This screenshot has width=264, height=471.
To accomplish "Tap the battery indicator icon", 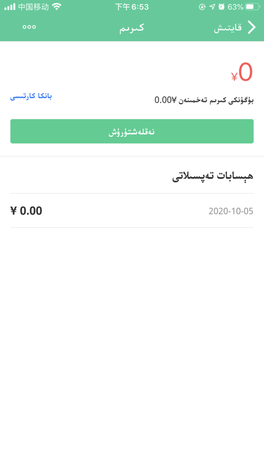I will click(252, 6).
